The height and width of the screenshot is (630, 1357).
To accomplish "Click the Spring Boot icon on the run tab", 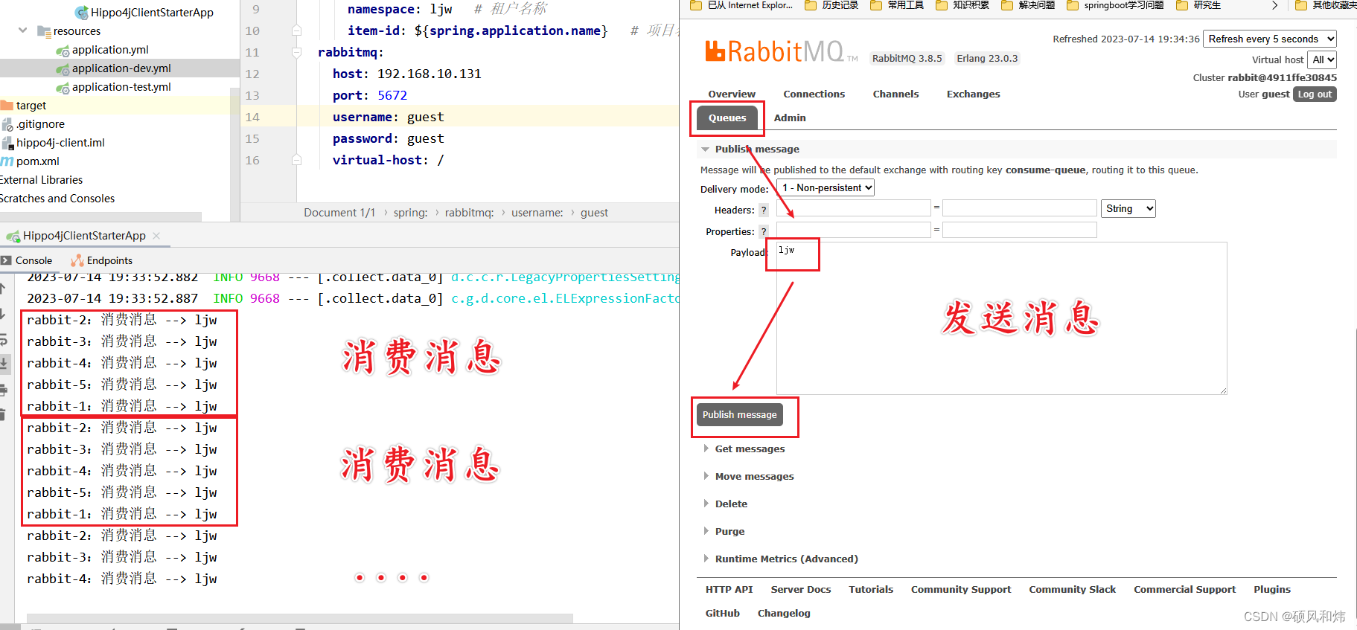I will coord(13,236).
